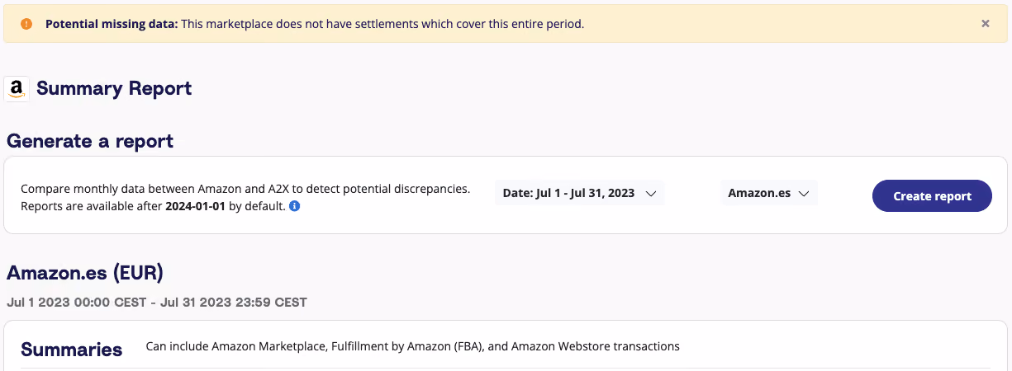
Task: Click the Summary Report page title
Action: [x=114, y=89]
